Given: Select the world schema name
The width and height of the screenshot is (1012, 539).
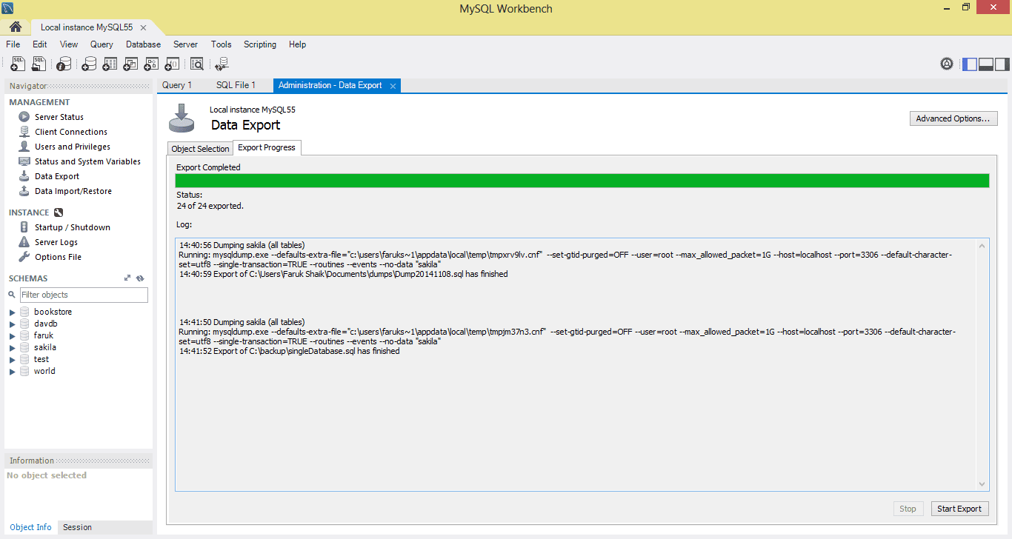Looking at the screenshot, I should point(44,371).
